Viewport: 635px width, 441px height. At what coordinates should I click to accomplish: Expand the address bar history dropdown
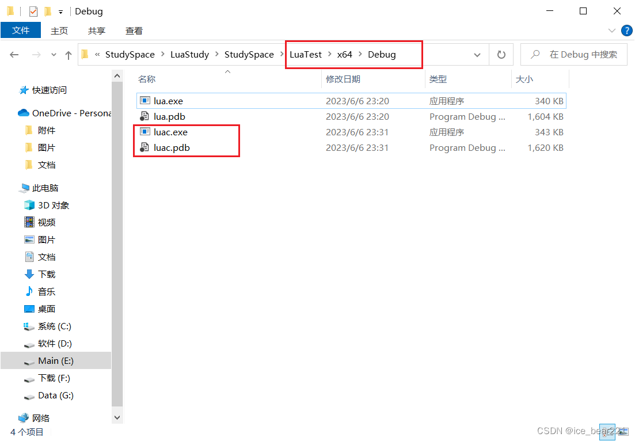click(477, 54)
